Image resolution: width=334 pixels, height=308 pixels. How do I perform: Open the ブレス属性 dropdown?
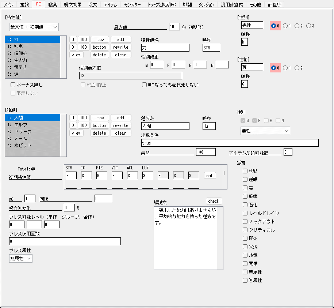tap(21, 259)
